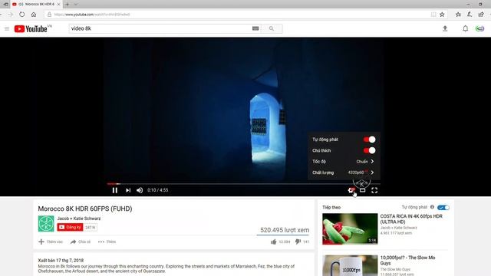This screenshot has width=491, height=276.
Task: Open the Tốc độ speed submenu
Action: click(344, 162)
